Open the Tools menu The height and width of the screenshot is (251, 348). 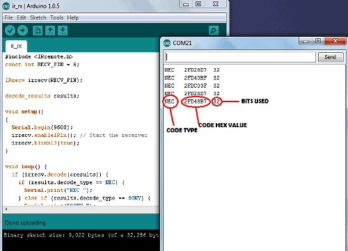[x=57, y=17]
